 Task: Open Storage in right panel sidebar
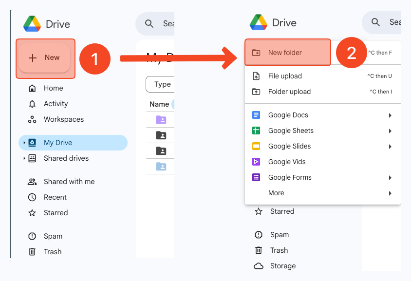coord(275,266)
